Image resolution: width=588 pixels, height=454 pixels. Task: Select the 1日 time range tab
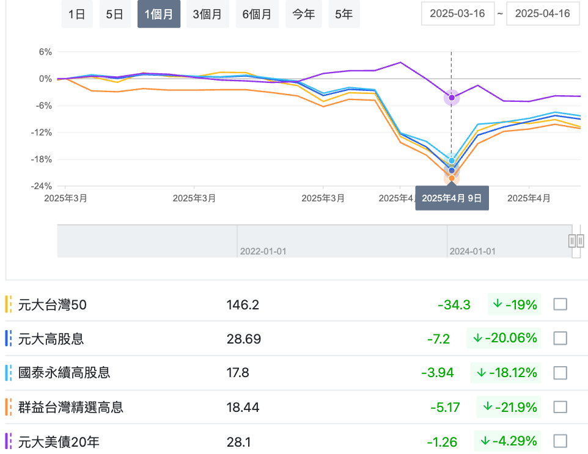click(76, 15)
